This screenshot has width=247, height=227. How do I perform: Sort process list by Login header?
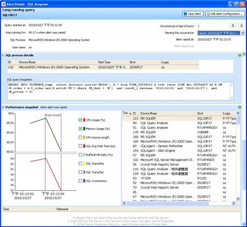pos(229,113)
